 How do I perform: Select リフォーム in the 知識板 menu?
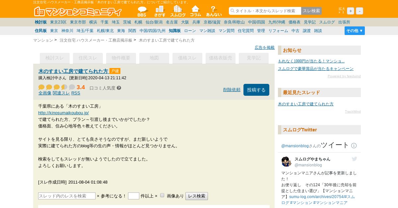[x=278, y=31]
